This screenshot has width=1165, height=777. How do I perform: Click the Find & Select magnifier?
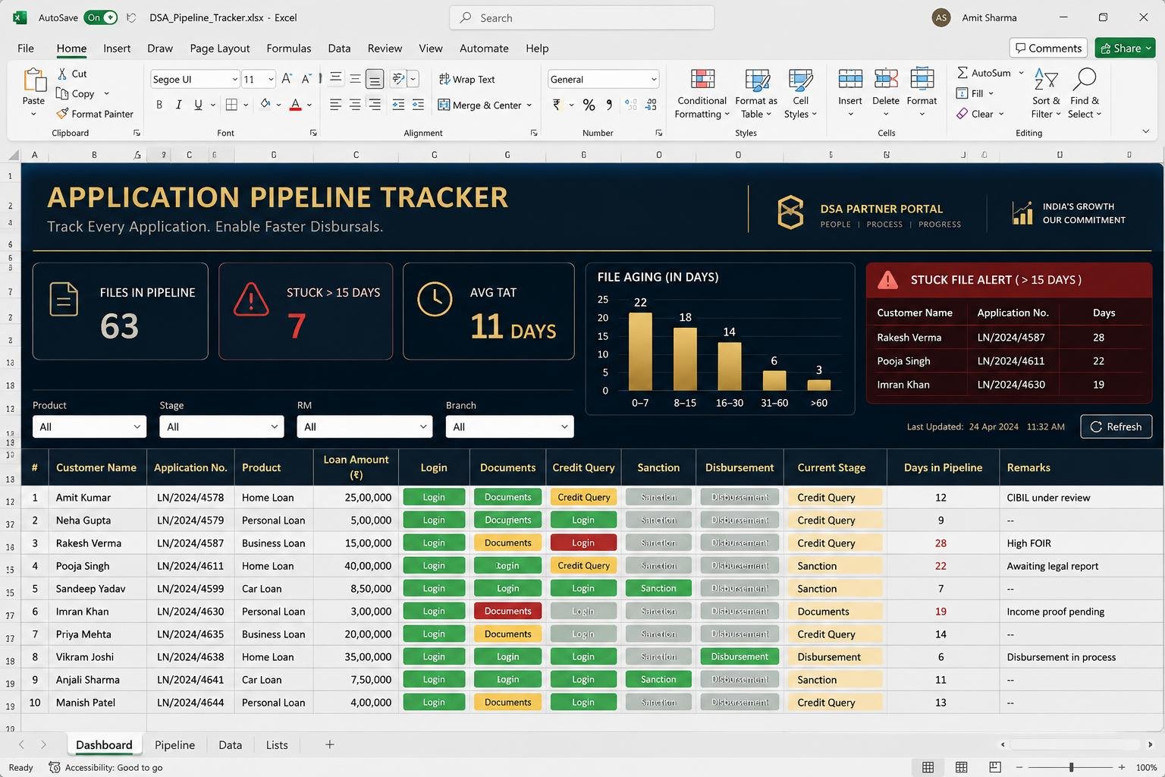tap(1085, 79)
